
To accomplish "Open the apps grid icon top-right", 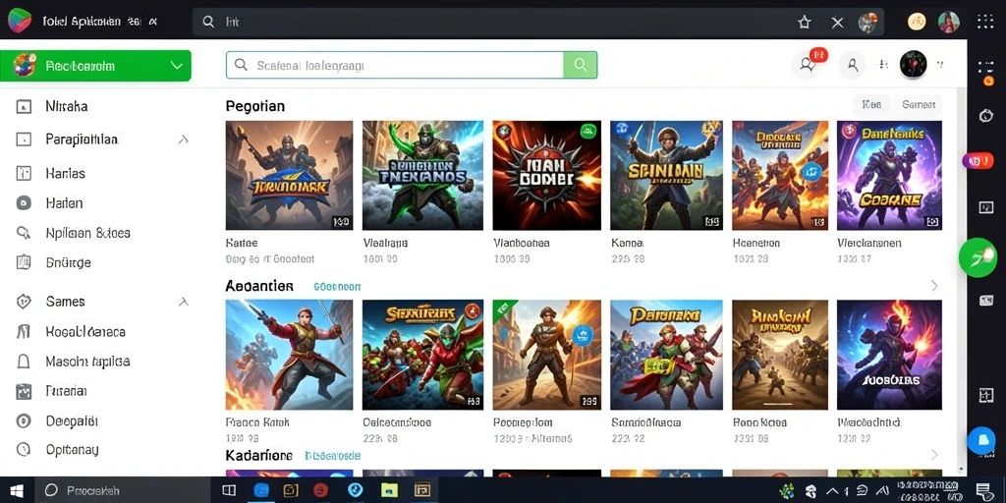I will [x=985, y=22].
